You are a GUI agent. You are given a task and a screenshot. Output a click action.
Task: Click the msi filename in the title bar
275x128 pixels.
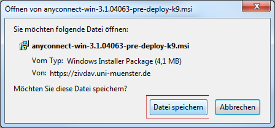(118, 10)
